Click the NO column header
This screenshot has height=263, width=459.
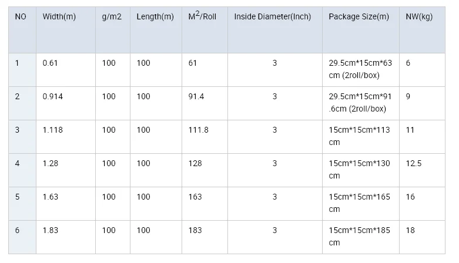tap(21, 17)
